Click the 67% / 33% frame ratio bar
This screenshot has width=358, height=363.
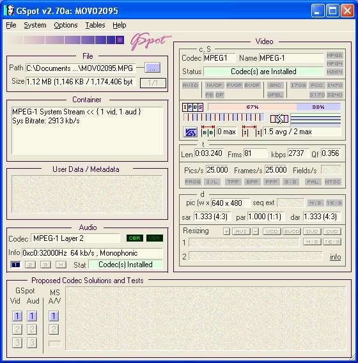pyautogui.click(x=274, y=107)
